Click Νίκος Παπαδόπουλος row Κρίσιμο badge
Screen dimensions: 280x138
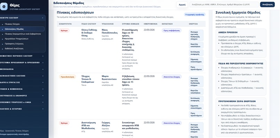[x=64, y=30]
